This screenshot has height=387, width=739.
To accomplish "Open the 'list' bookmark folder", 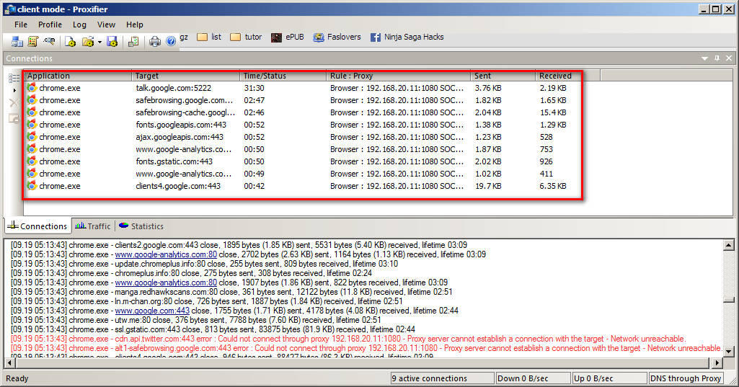I will [209, 37].
